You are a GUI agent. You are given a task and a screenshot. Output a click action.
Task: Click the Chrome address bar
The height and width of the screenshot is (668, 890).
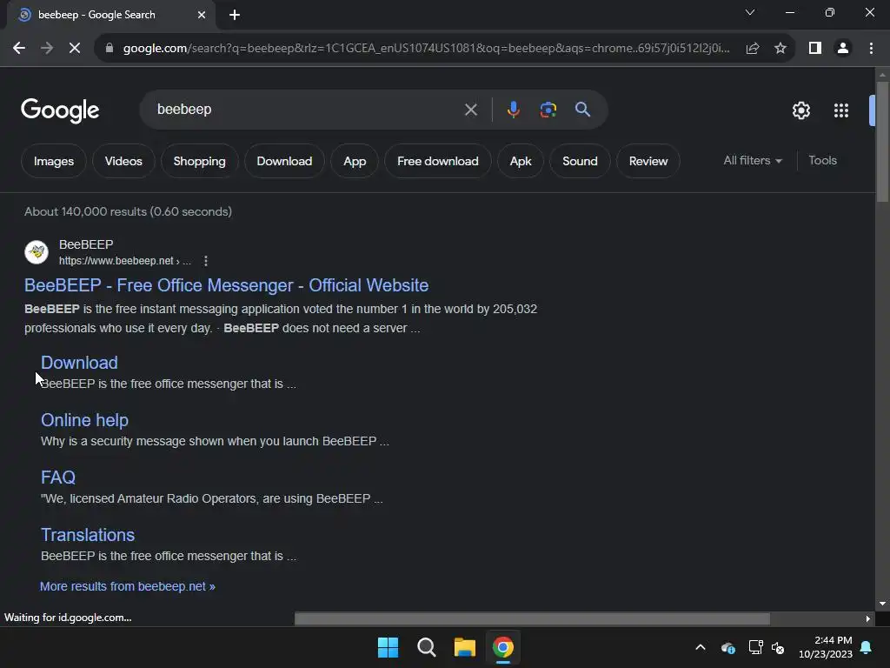click(426, 49)
